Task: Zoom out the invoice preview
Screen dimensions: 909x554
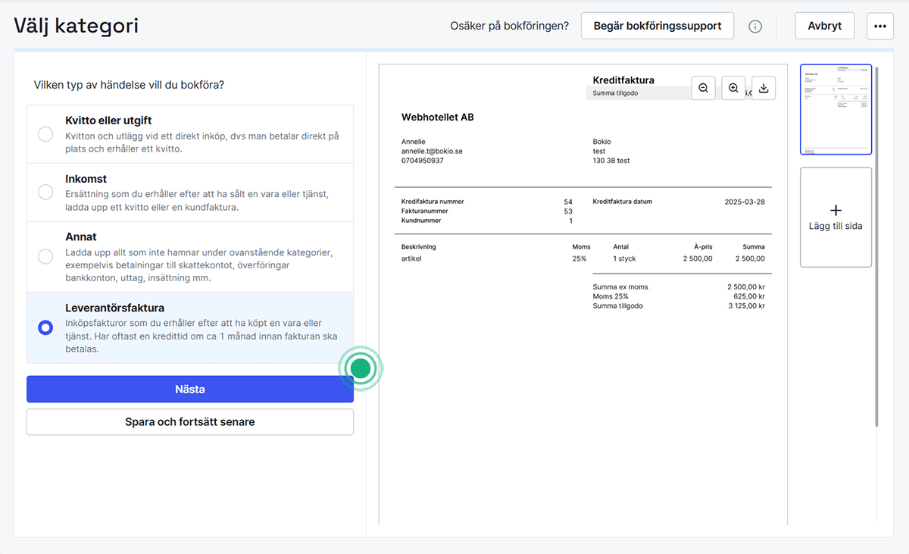Action: [703, 89]
